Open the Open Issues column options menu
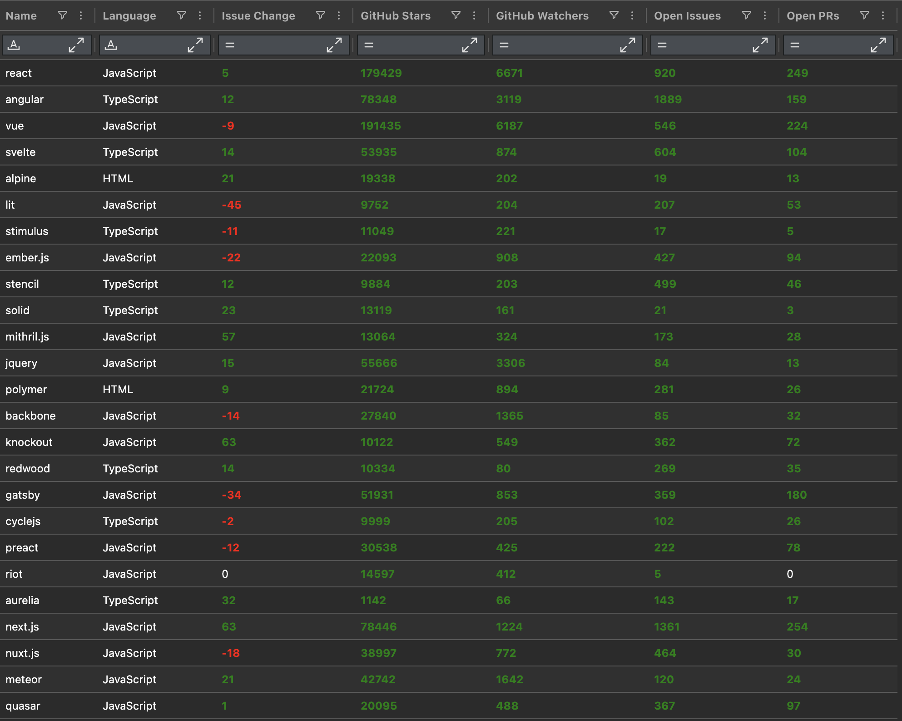Screen dimensions: 902x721 pyautogui.click(x=765, y=15)
